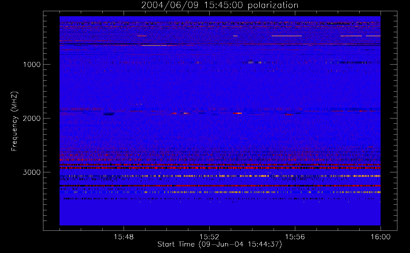410x253 pixels.
Task: Click the 'Start Time (09-Jun-04 15:44:37)' label
Action: [220, 244]
